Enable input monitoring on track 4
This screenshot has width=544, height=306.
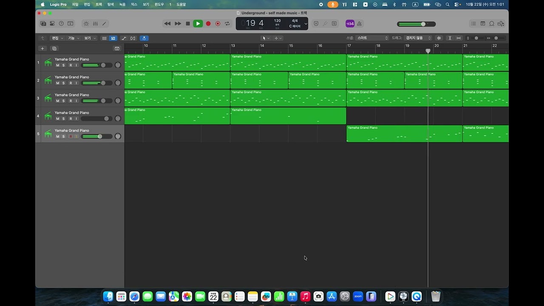(x=76, y=119)
